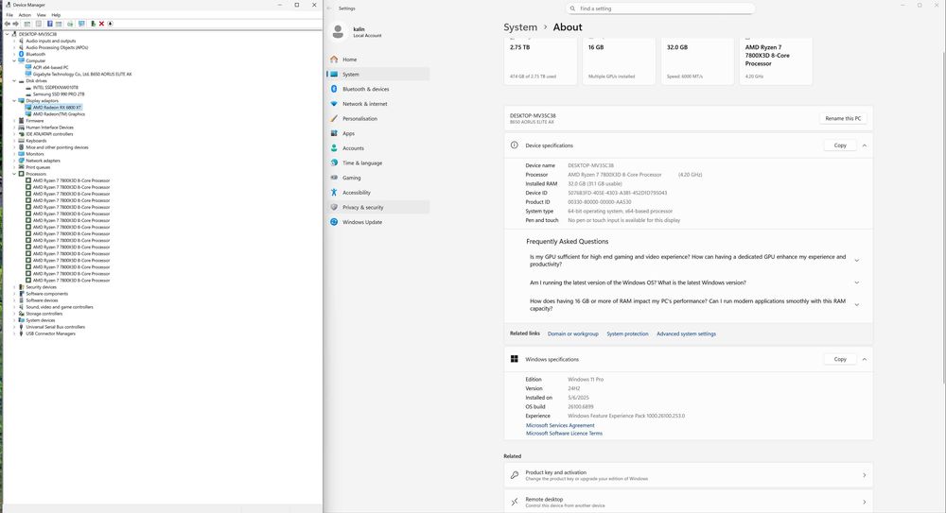Expand the GPU sufficient FAQ question
Viewport: 946px width, 513px height.
tap(856, 261)
